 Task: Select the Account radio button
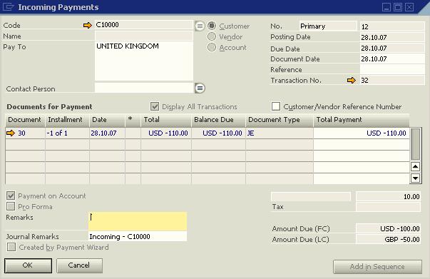212,47
